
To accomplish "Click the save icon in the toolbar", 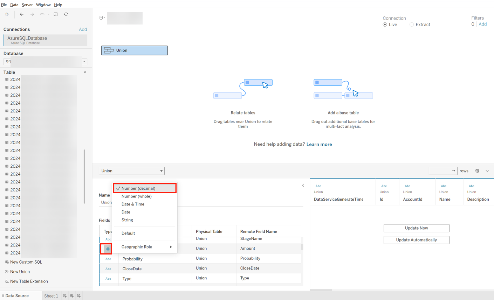I will [x=56, y=14].
